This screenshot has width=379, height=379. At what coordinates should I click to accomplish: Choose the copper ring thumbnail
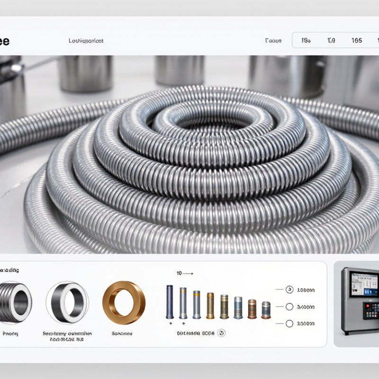pos(124,303)
